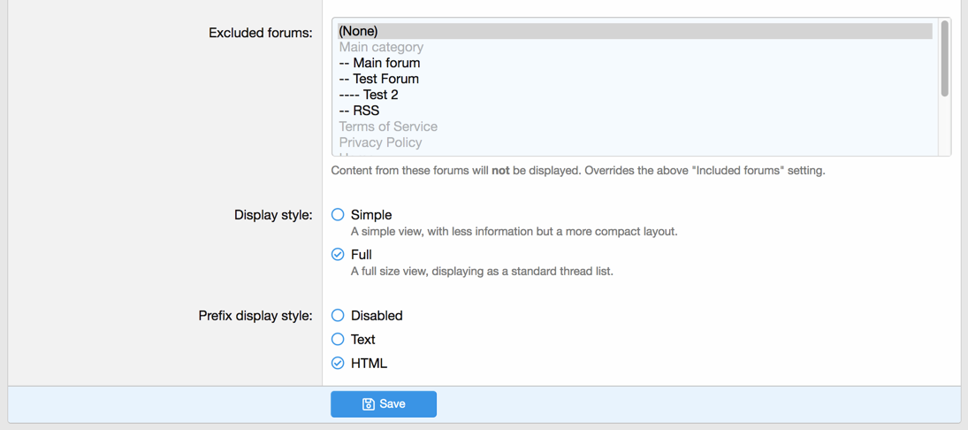Choose the Full display style radio
968x430 pixels.
coord(338,255)
